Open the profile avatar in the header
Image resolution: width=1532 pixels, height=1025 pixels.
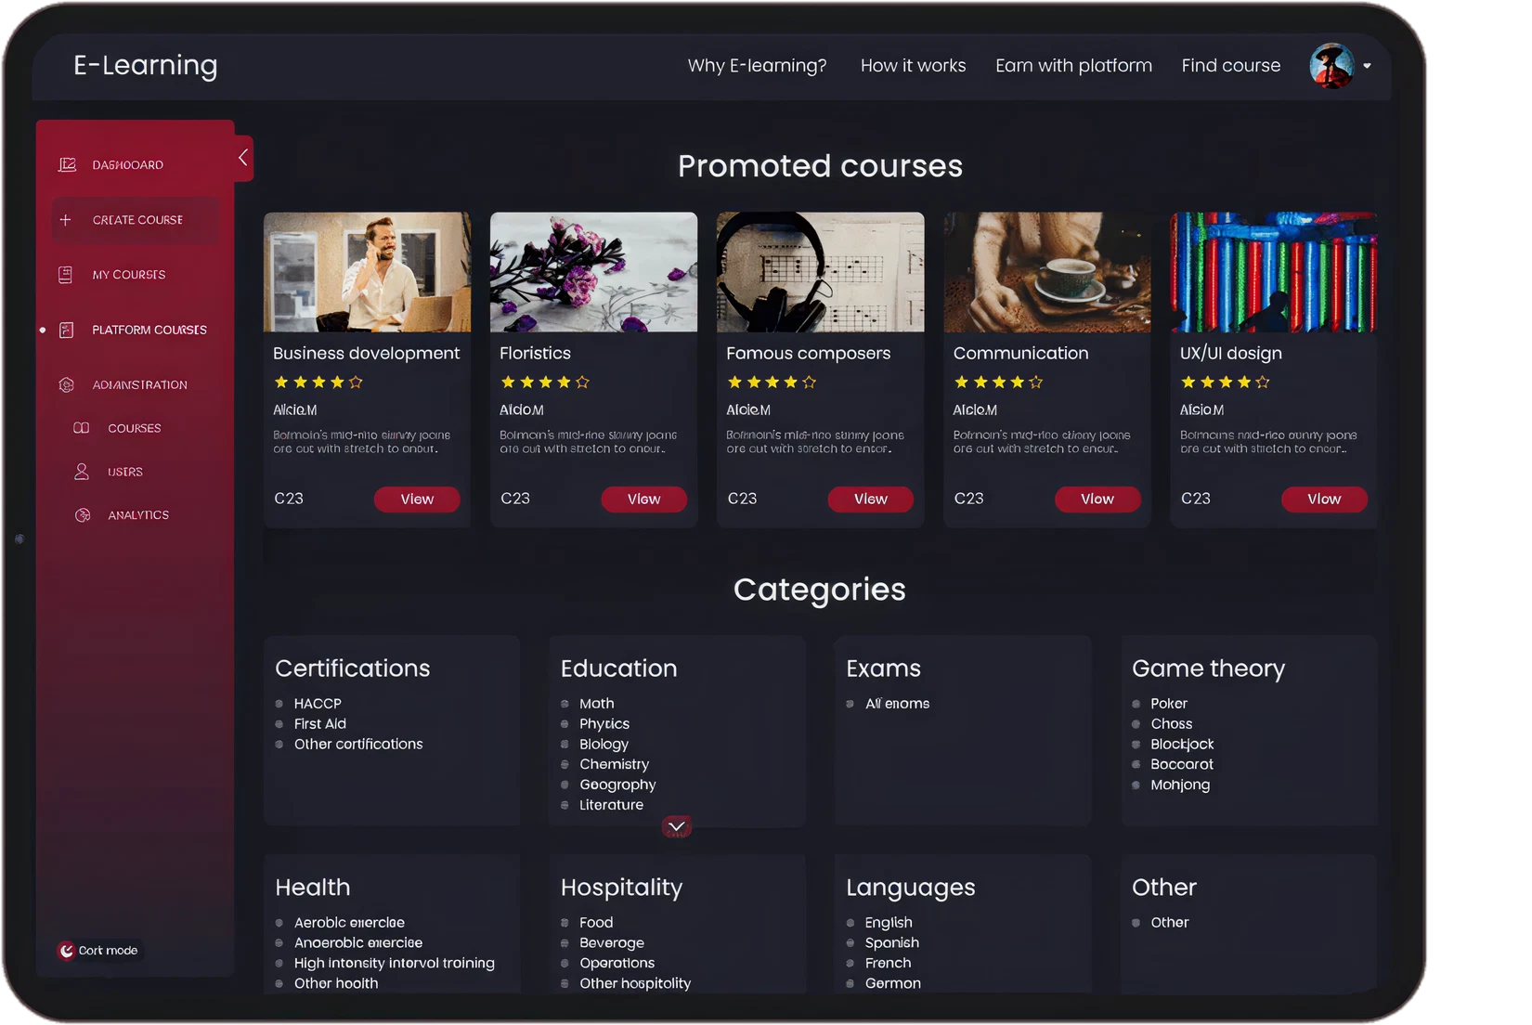(x=1331, y=65)
